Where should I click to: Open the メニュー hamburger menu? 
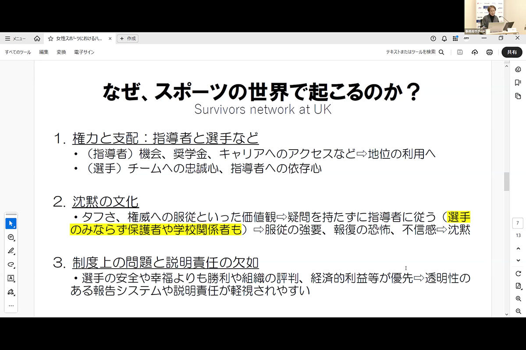tap(15, 38)
